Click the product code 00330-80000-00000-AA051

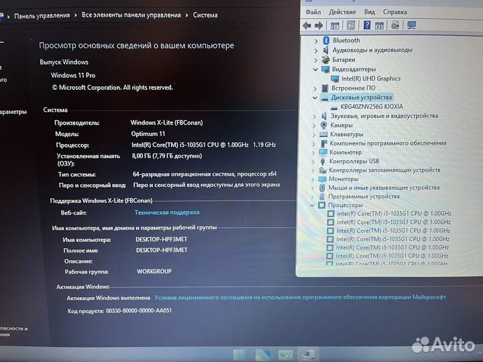tap(139, 310)
